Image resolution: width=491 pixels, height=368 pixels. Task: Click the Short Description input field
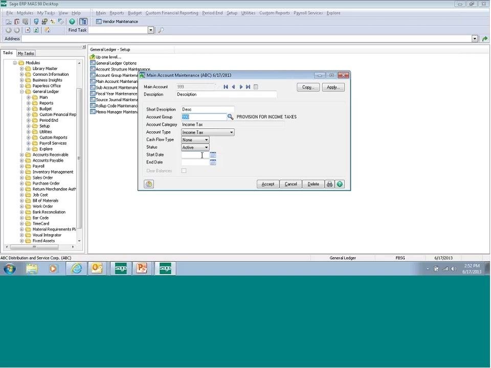208,109
